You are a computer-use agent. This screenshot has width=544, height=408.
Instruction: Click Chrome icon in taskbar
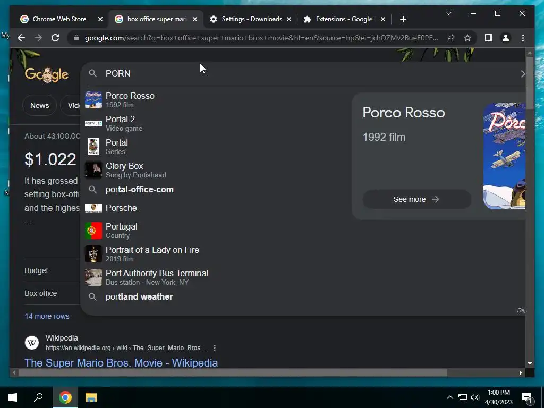[x=65, y=397]
